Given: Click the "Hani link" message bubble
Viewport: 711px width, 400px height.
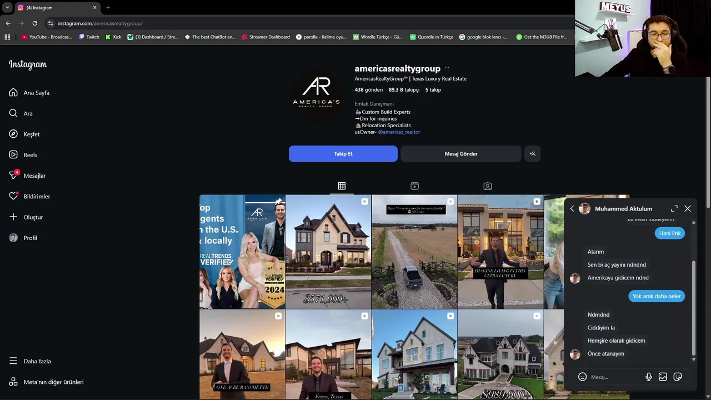Looking at the screenshot, I should (x=669, y=233).
